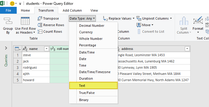Click the ABC type icon of name column

click(25, 49)
